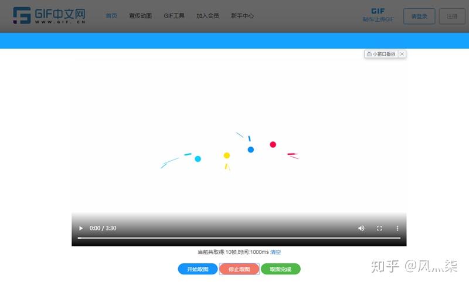The image size is (469, 285).
Task: Click the 请登录 login button
Action: pos(419,16)
